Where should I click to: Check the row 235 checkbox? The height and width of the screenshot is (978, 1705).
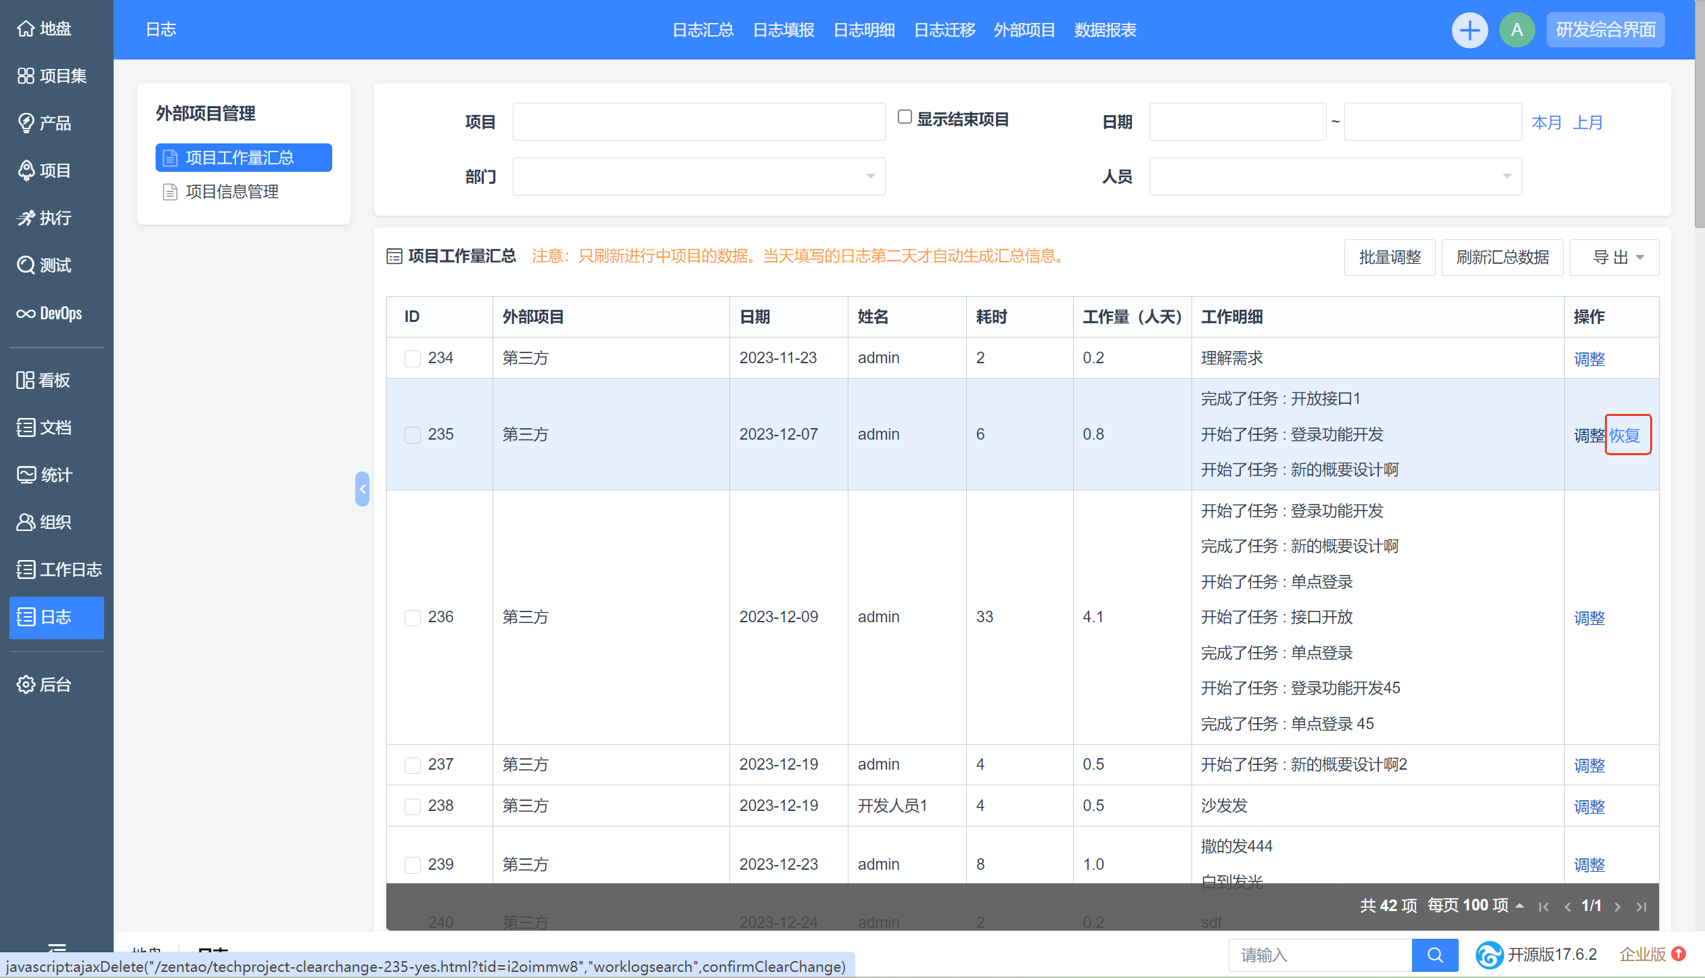[413, 434]
